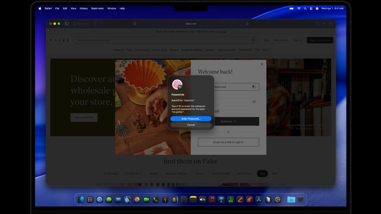Click Enter Password in Passwords dialog
This screenshot has width=381, height=214.
pyautogui.click(x=191, y=119)
